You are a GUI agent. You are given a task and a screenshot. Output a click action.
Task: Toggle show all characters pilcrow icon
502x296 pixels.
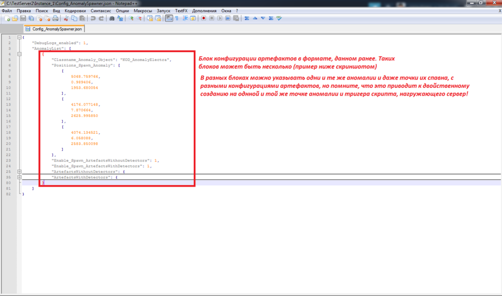177,19
